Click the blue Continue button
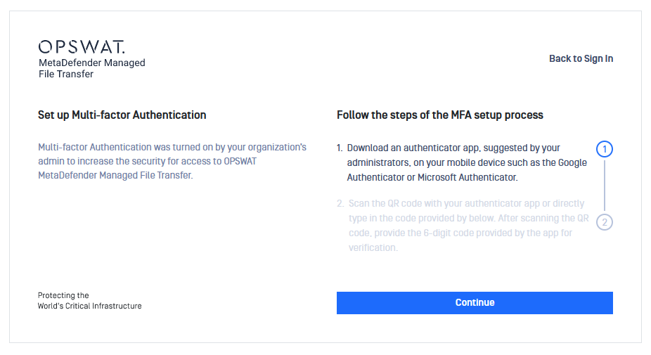This screenshot has width=651, height=355. (475, 303)
